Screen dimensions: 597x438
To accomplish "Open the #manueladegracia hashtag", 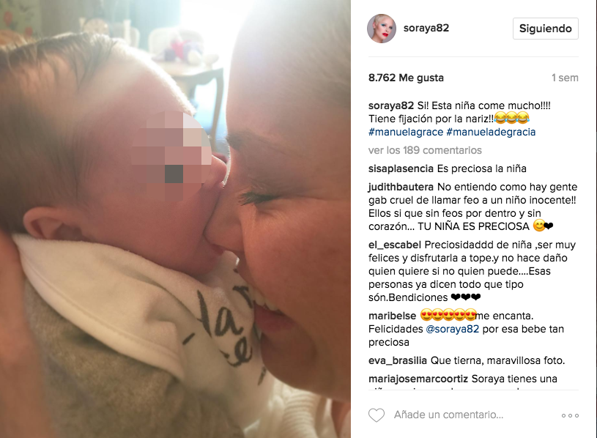I will click(491, 132).
